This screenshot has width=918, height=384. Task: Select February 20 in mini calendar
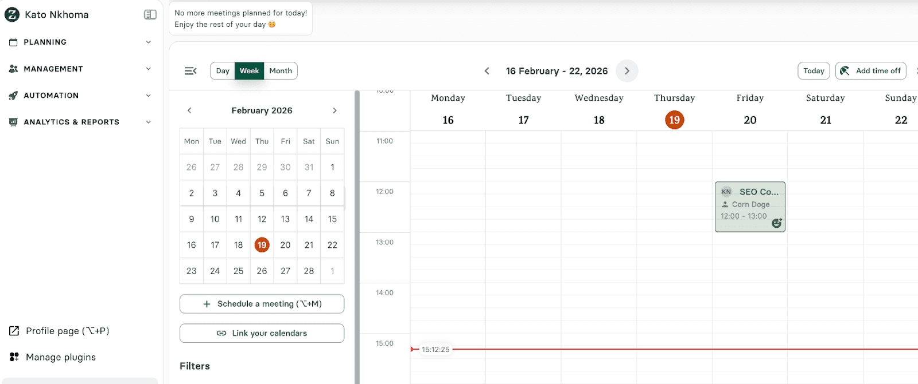coord(285,245)
